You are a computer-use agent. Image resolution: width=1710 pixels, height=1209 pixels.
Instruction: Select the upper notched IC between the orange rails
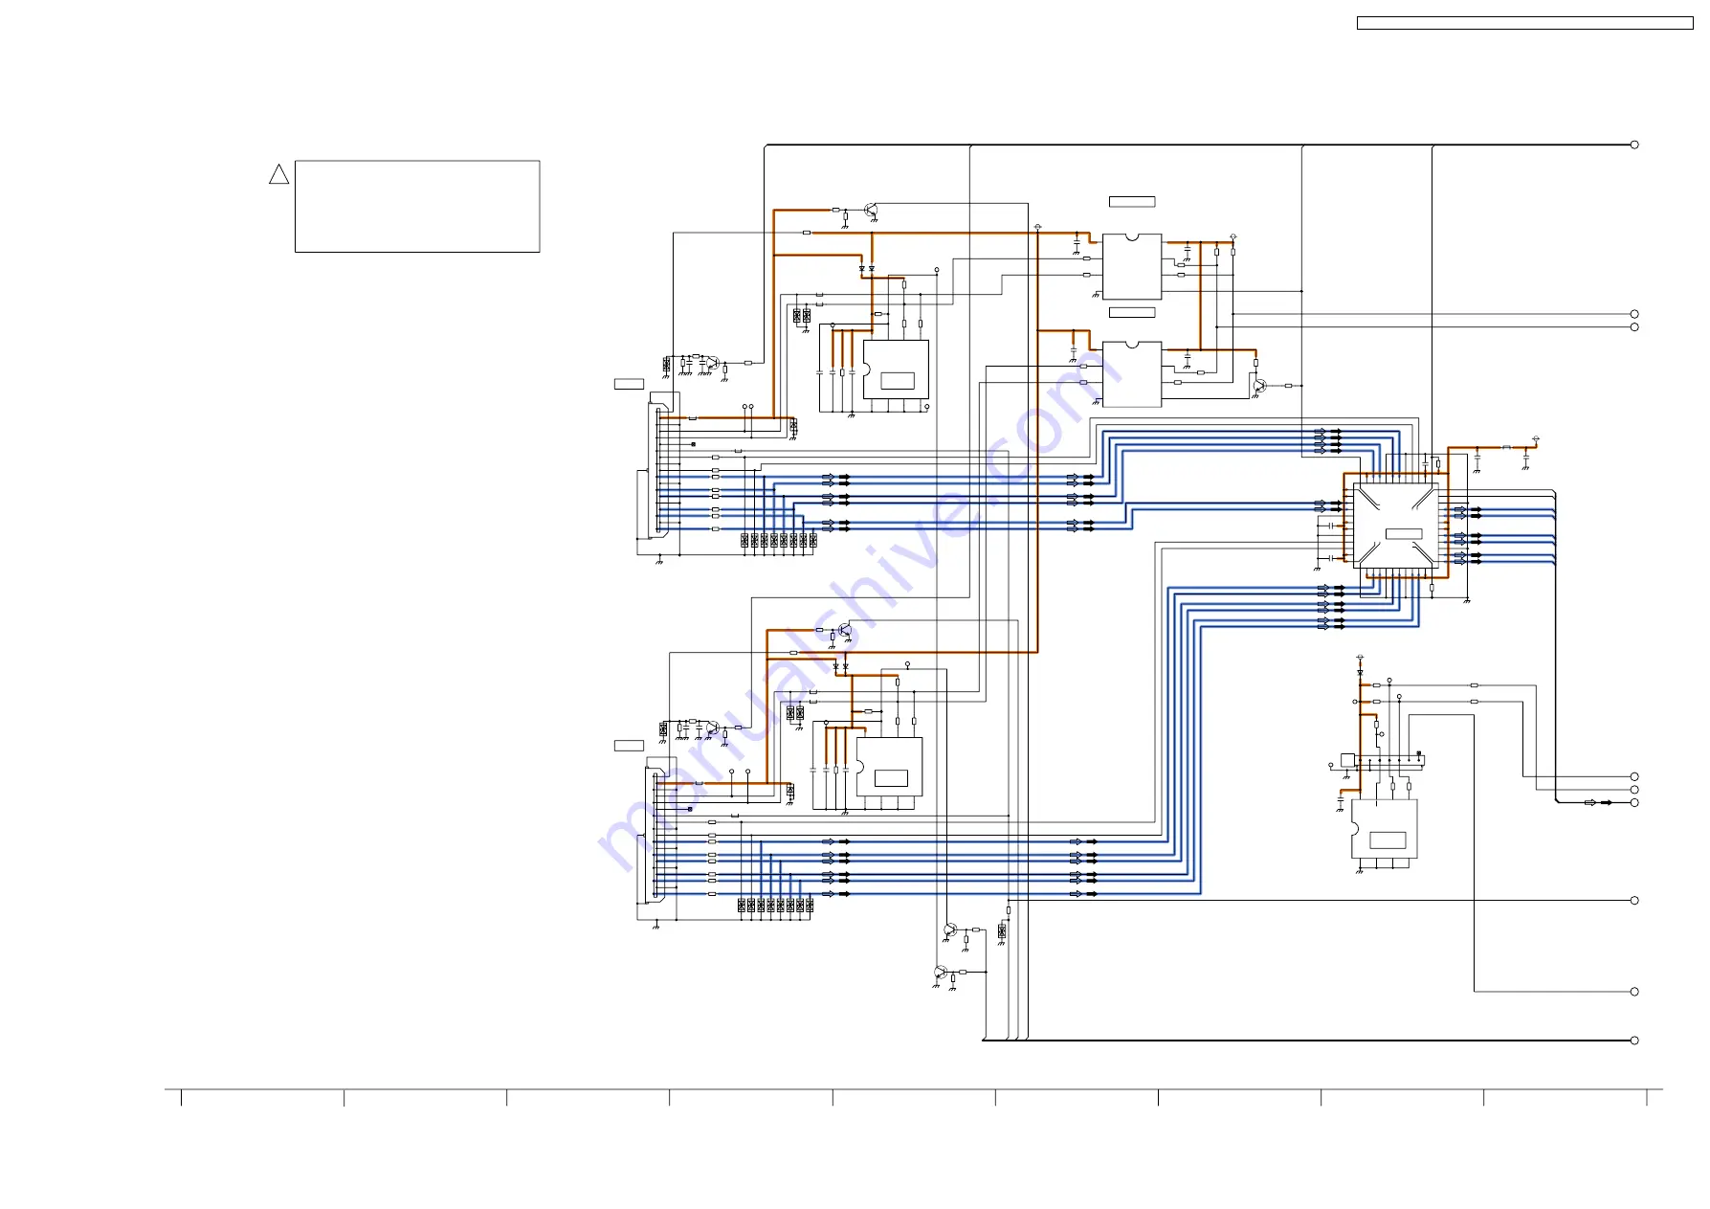point(1132,267)
